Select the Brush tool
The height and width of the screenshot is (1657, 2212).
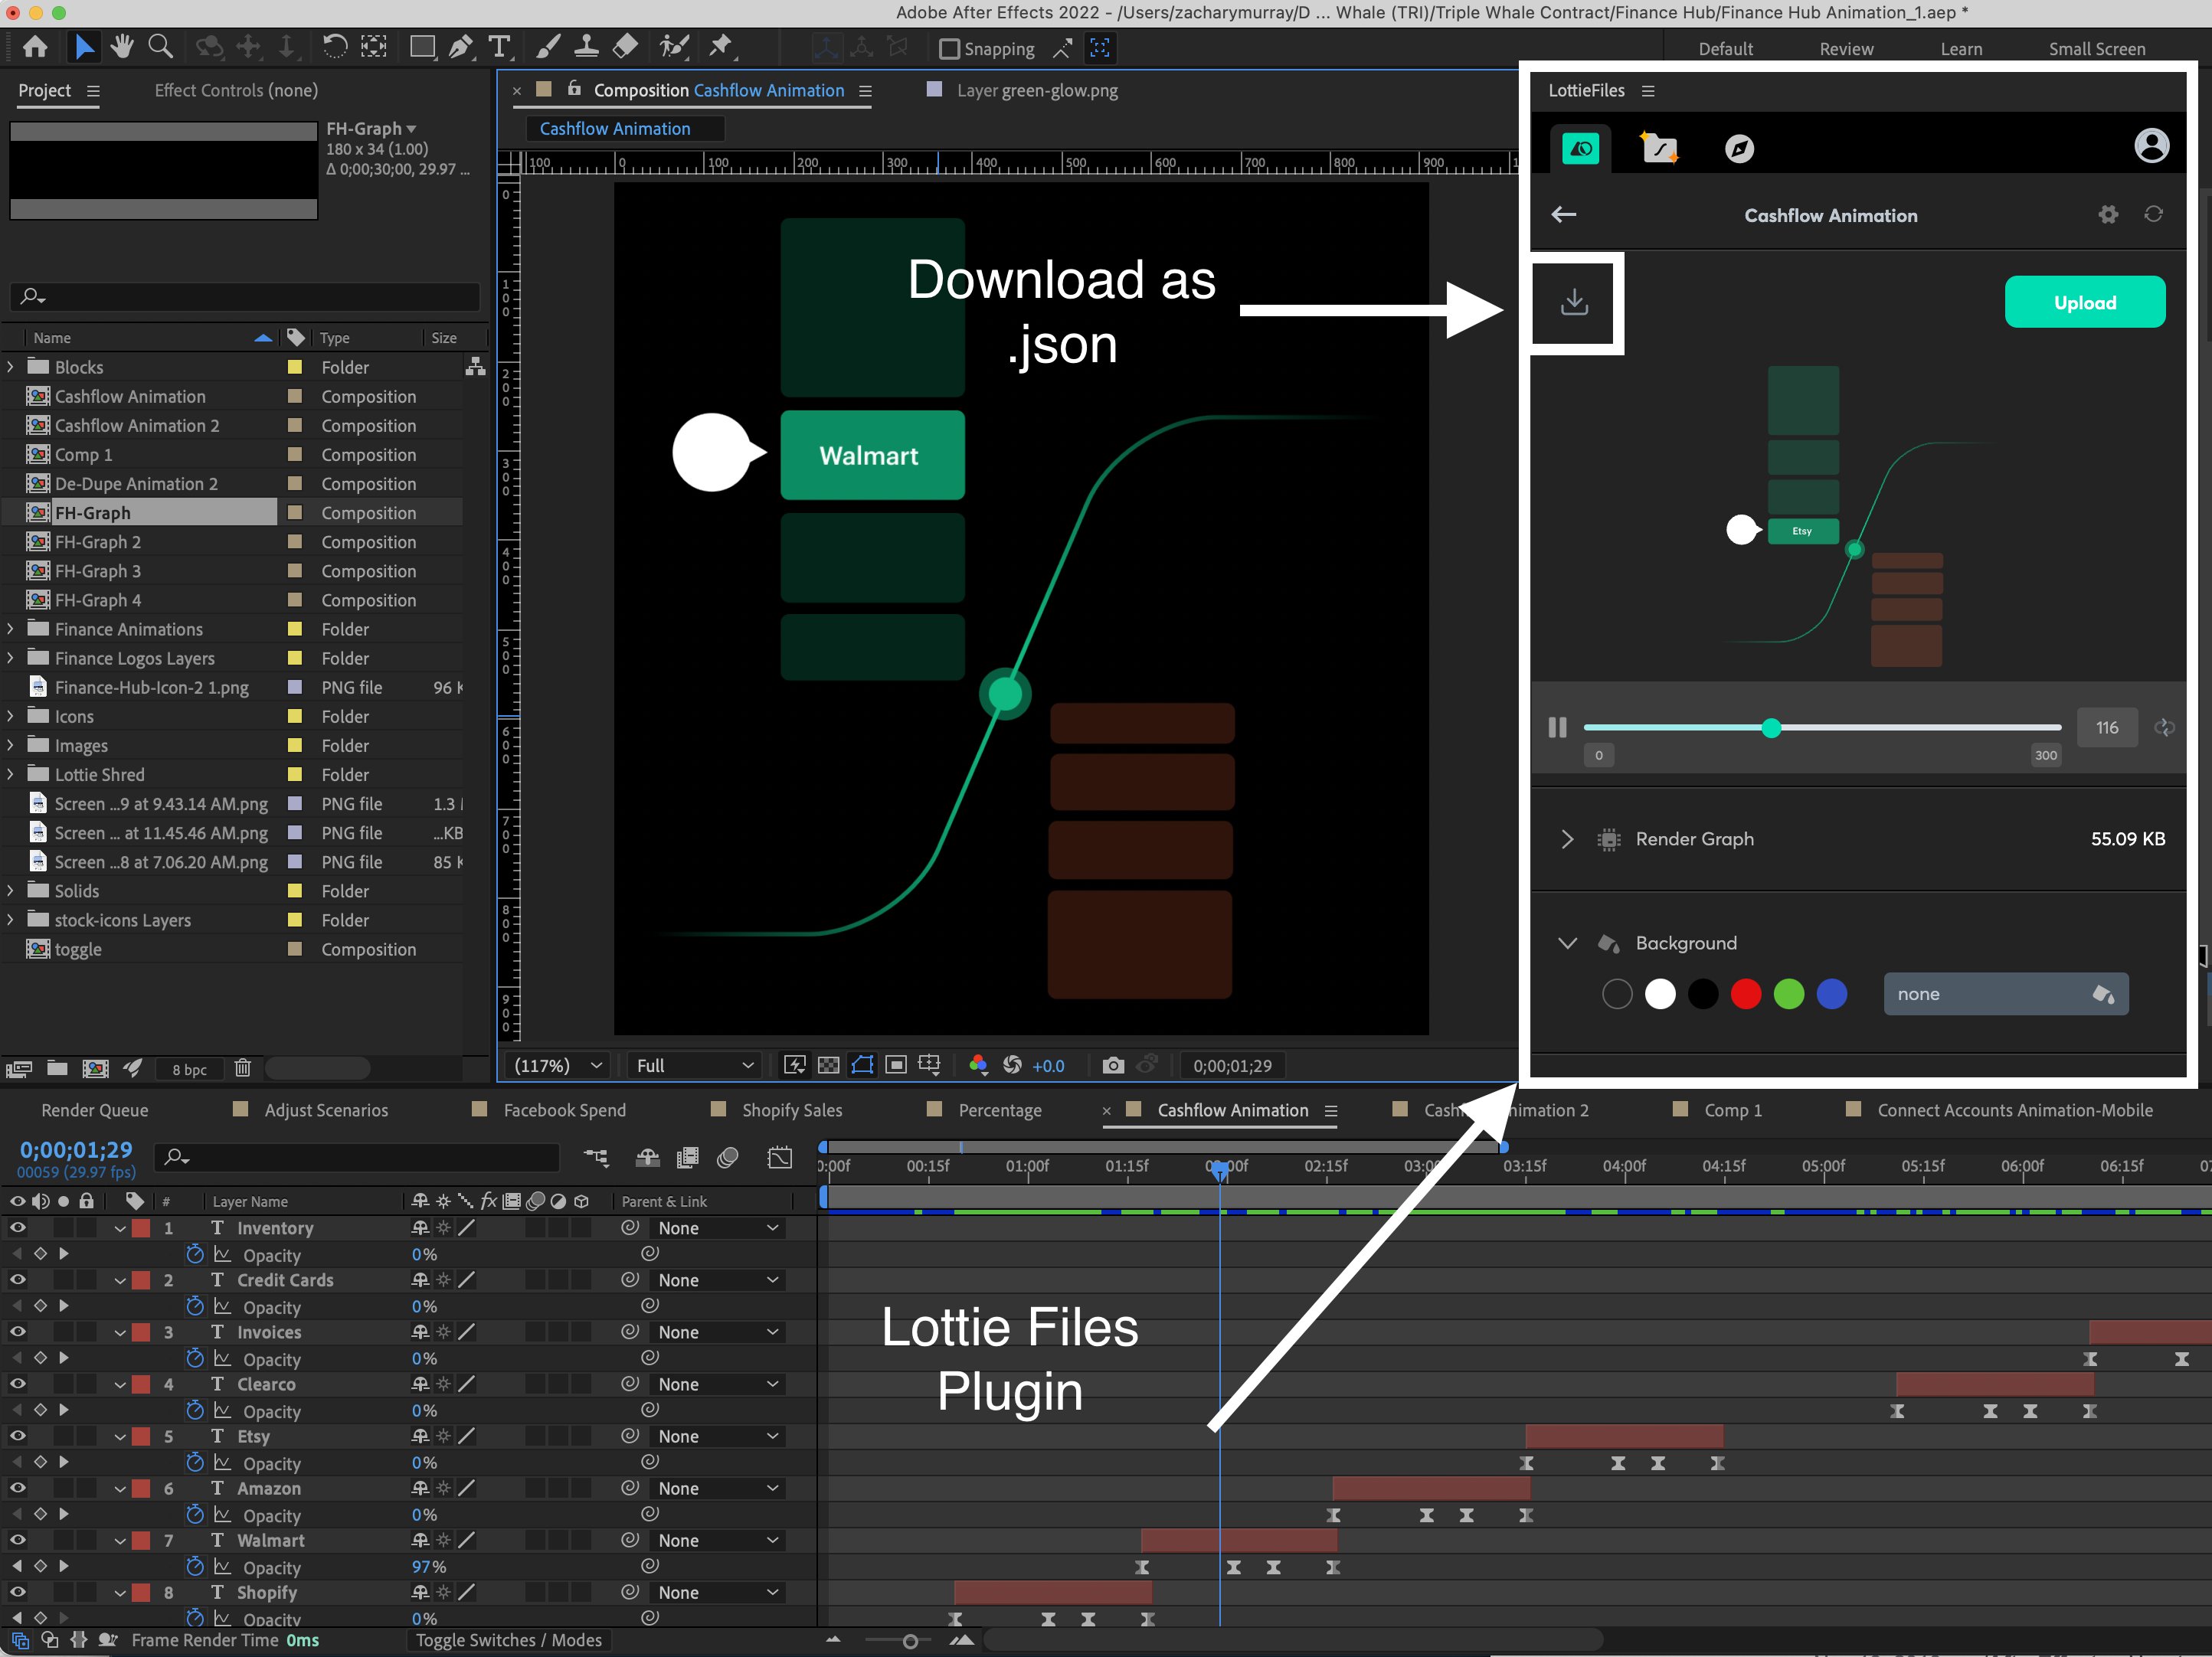(548, 47)
